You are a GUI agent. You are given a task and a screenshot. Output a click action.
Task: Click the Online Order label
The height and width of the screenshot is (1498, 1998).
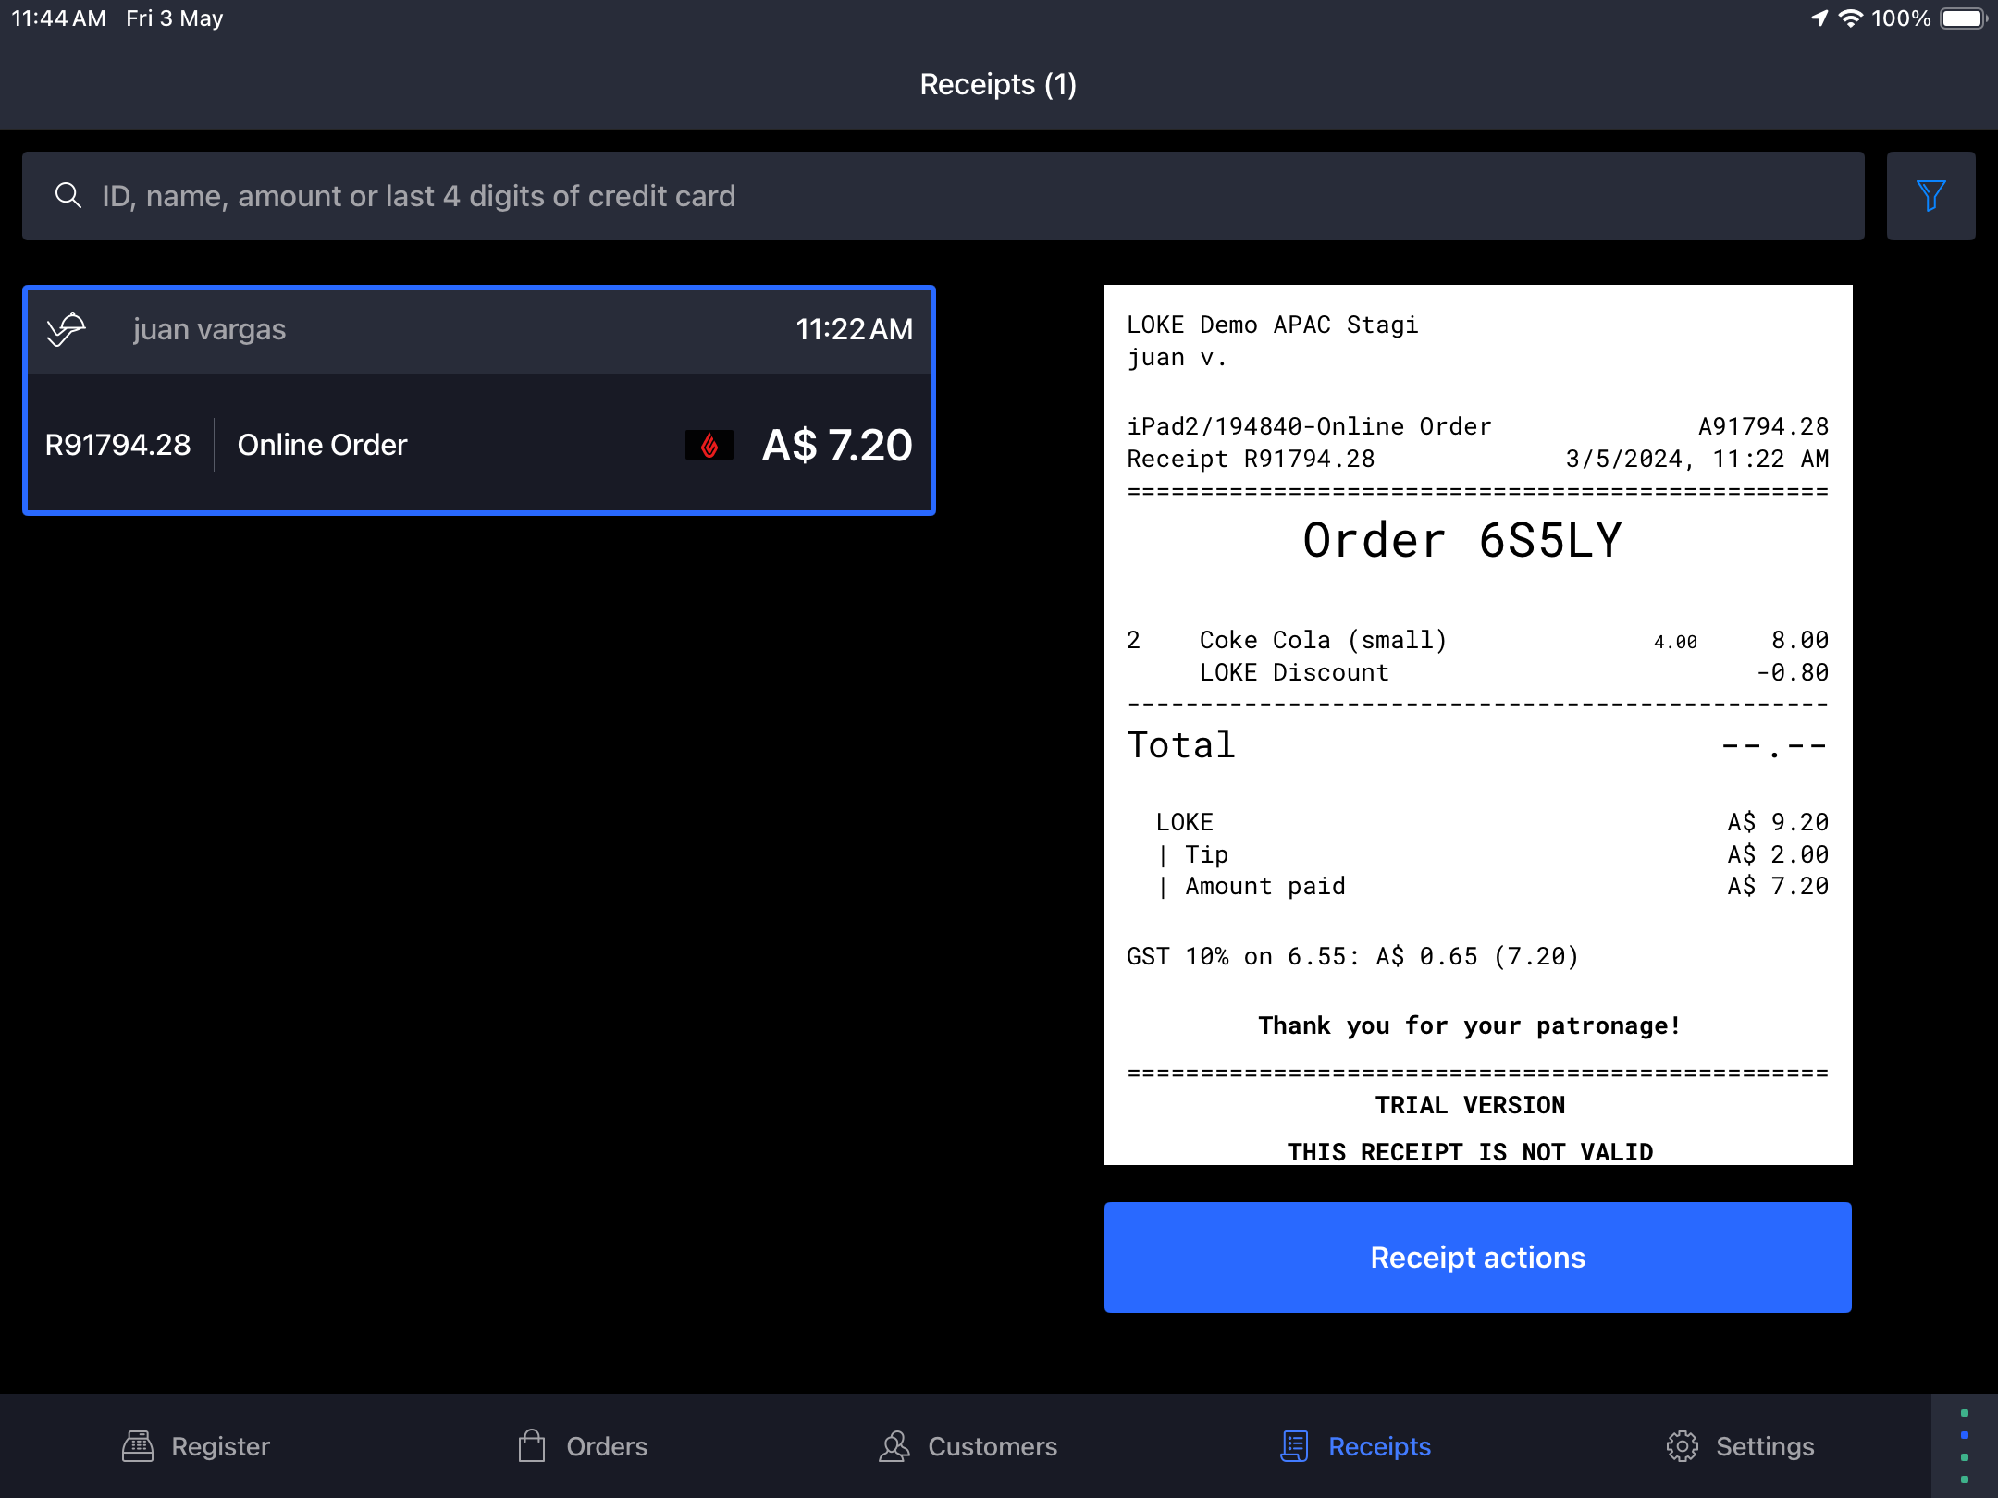[322, 445]
